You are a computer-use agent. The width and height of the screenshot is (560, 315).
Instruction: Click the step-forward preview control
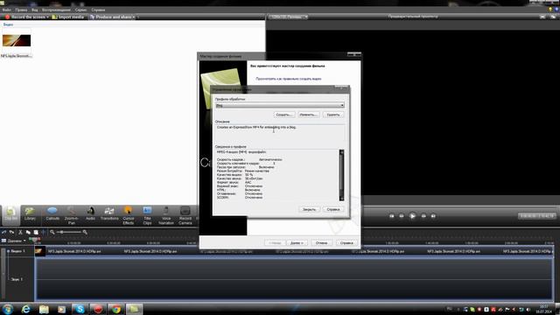pos(423,216)
